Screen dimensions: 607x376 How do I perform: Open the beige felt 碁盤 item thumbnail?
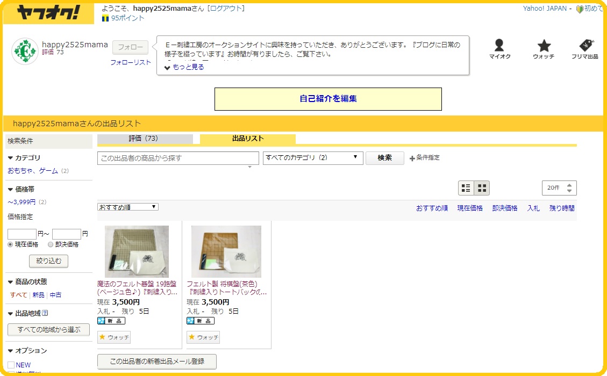click(137, 251)
